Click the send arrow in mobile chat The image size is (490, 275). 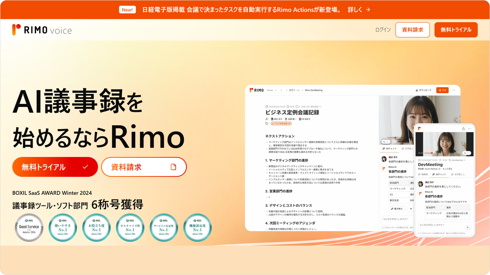point(467,228)
